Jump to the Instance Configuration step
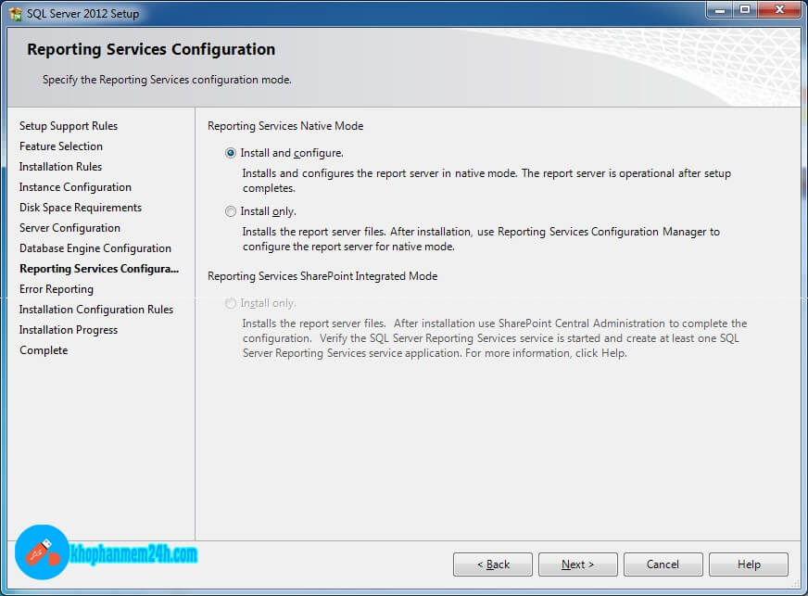 pyautogui.click(x=75, y=187)
